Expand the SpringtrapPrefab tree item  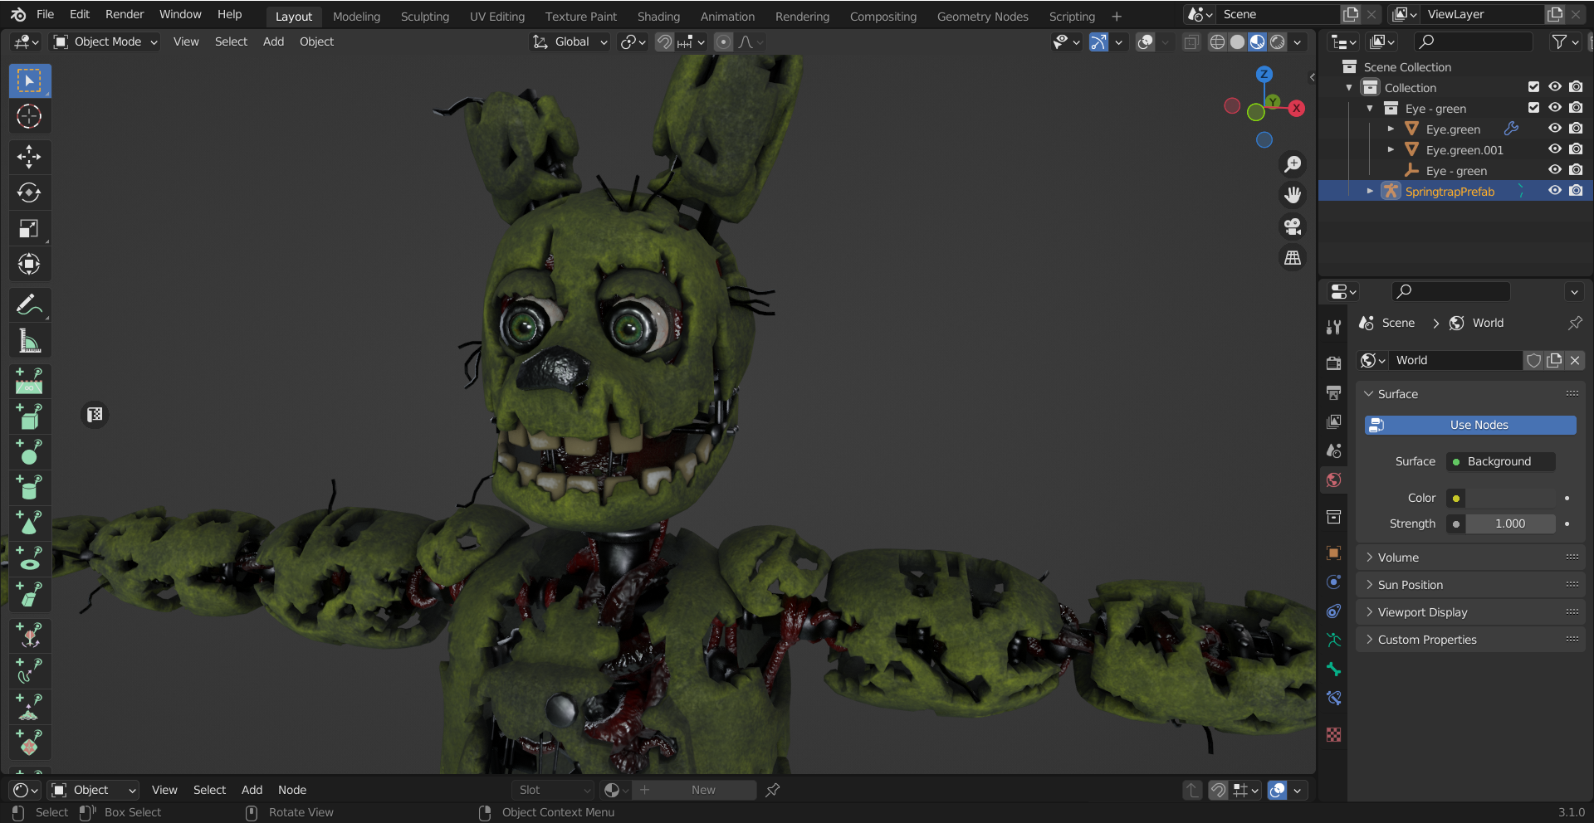[x=1370, y=191]
